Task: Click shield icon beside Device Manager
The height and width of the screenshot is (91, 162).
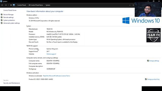Action: pyautogui.click(x=2, y=15)
